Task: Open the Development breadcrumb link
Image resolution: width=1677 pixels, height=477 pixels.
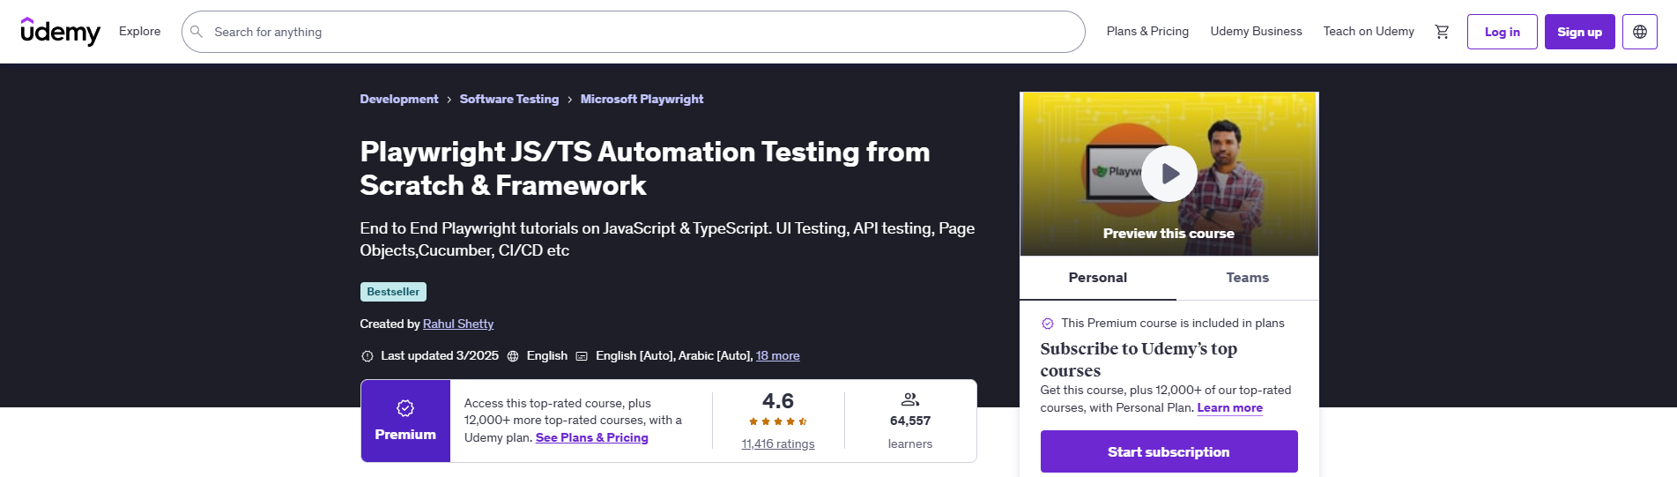Action: click(x=399, y=99)
